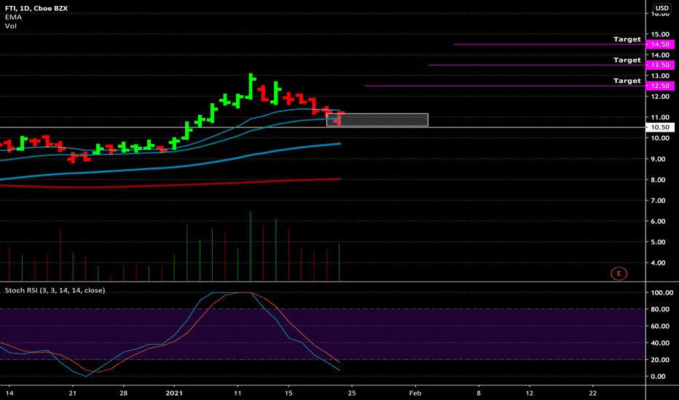Click the 13.50 target price label

click(660, 65)
